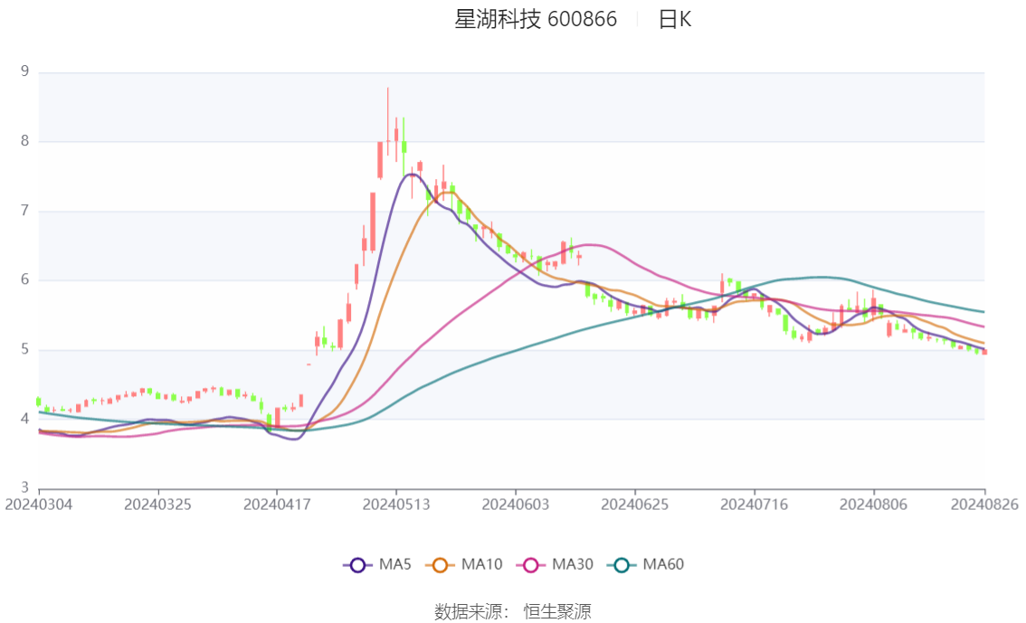Viewport: 1026px width, 623px height.
Task: Click the x-axis date label 20240417
Action: point(277,505)
